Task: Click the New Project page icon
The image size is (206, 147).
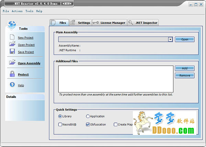Action: click(x=12, y=37)
